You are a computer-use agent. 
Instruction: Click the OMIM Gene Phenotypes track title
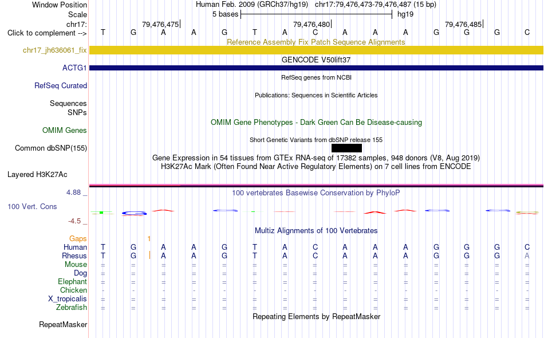point(316,122)
